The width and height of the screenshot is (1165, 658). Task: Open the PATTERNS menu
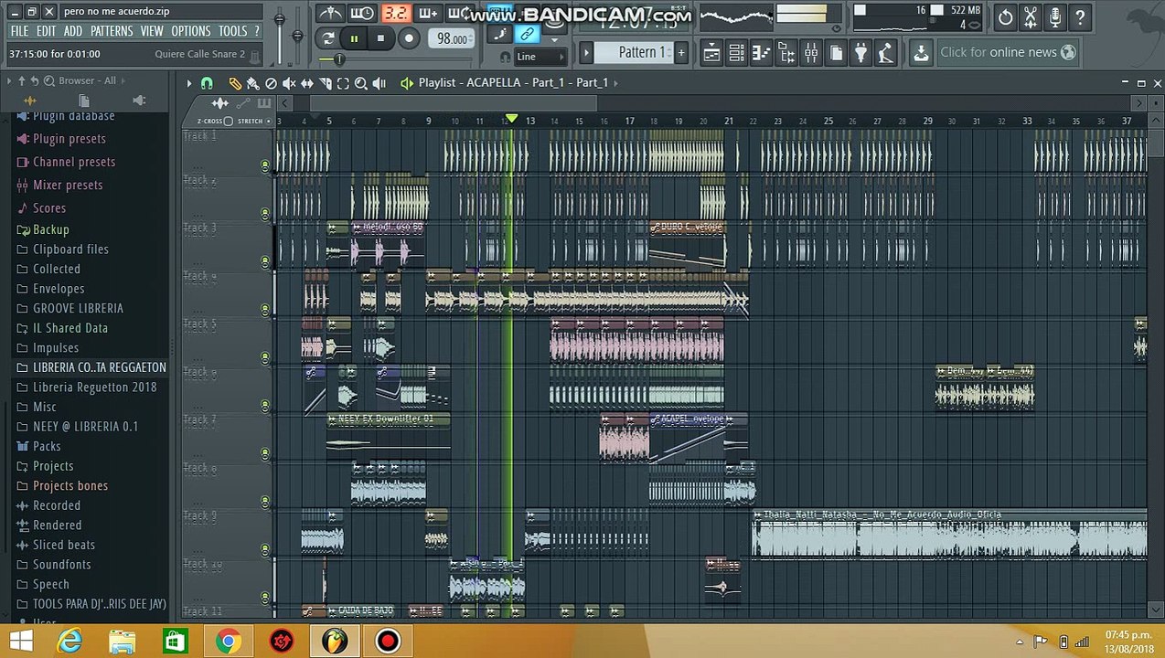pos(112,31)
